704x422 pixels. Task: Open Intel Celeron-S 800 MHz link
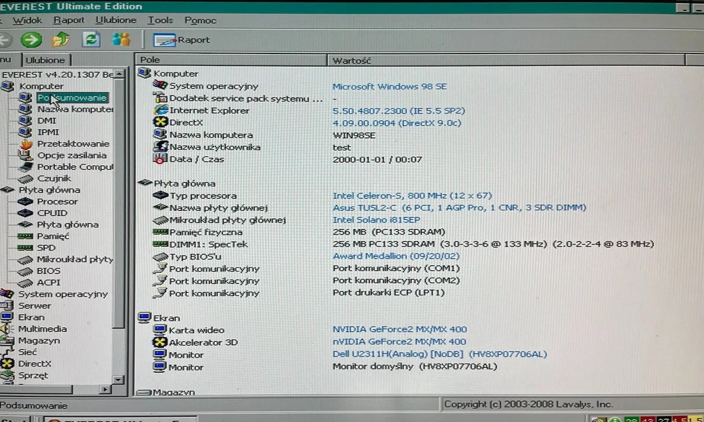(x=412, y=196)
